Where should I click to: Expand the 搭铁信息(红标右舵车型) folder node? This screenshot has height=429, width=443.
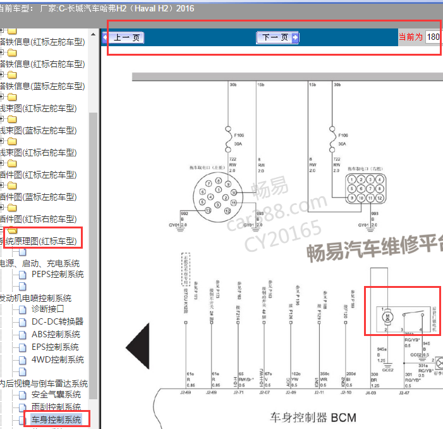click(x=2, y=53)
